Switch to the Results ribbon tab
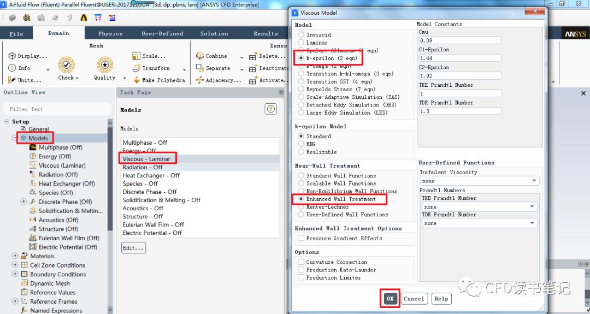The width and height of the screenshot is (590, 314). pos(265,33)
